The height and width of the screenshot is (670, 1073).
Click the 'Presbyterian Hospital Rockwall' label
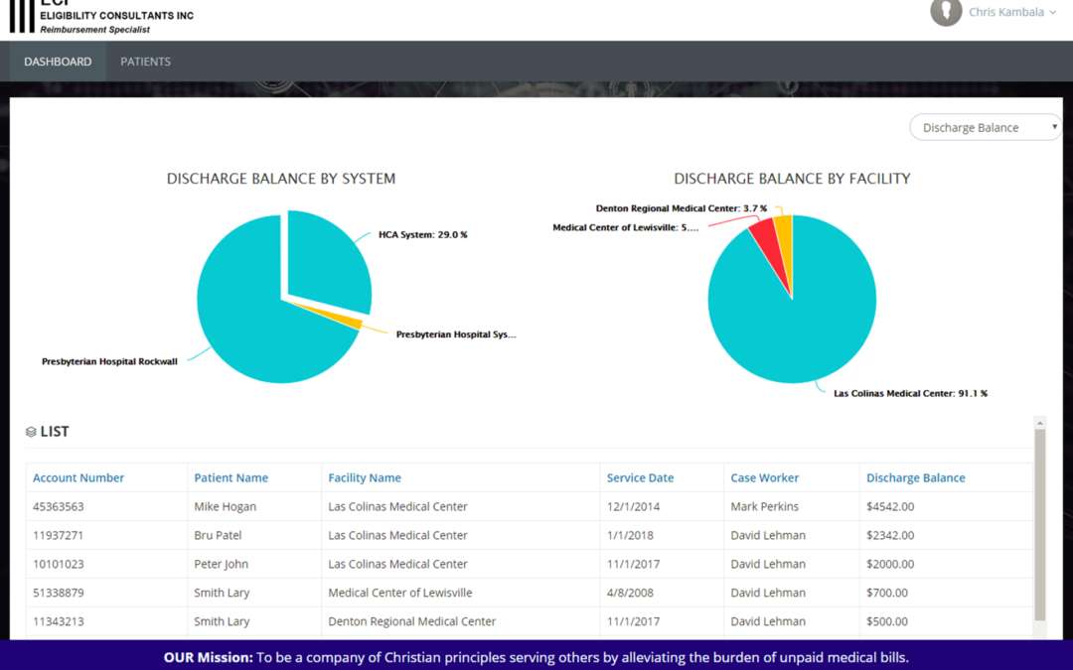(109, 361)
